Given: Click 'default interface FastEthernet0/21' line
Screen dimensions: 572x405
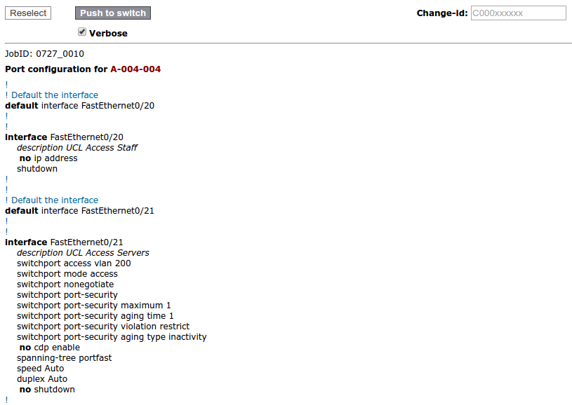Looking at the screenshot, I should [79, 211].
